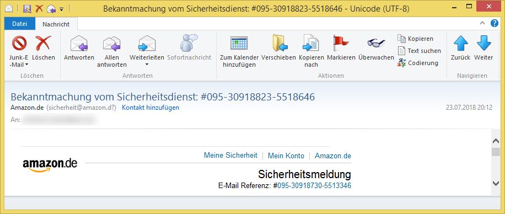Delete message with the red X Löschen icon
The image size is (505, 214).
[x=44, y=43]
